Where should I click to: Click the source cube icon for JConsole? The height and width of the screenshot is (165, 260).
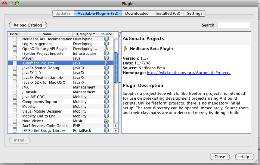(x=106, y=92)
